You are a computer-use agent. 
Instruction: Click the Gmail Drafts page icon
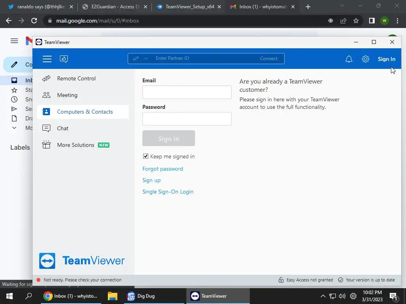[14, 118]
